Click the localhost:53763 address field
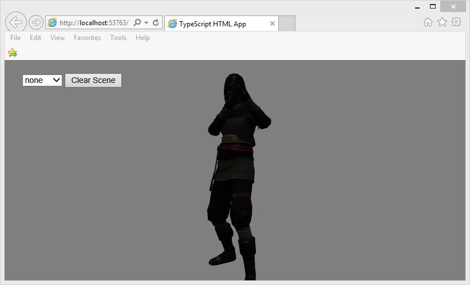Viewport: 470px width, 285px height. pyautogui.click(x=94, y=23)
